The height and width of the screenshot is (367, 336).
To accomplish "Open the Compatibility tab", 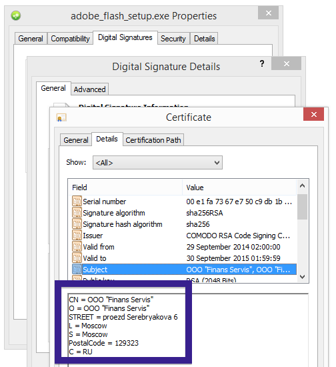I will [70, 39].
